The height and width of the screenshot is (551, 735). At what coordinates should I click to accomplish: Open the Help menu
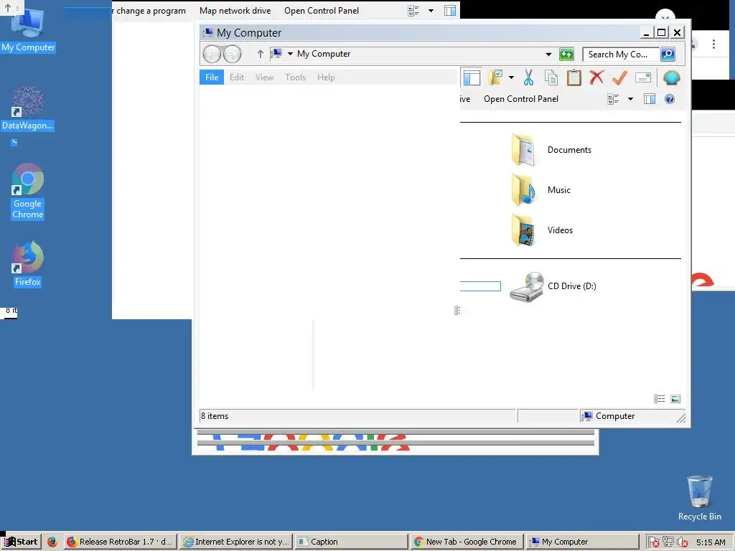(x=326, y=77)
